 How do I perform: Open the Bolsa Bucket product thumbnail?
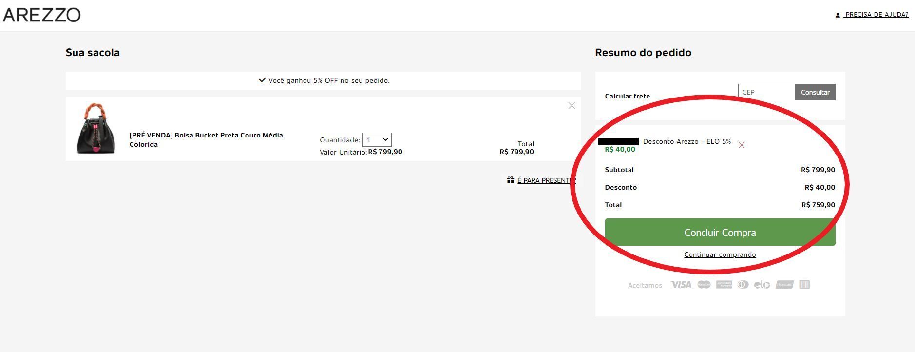(96, 128)
